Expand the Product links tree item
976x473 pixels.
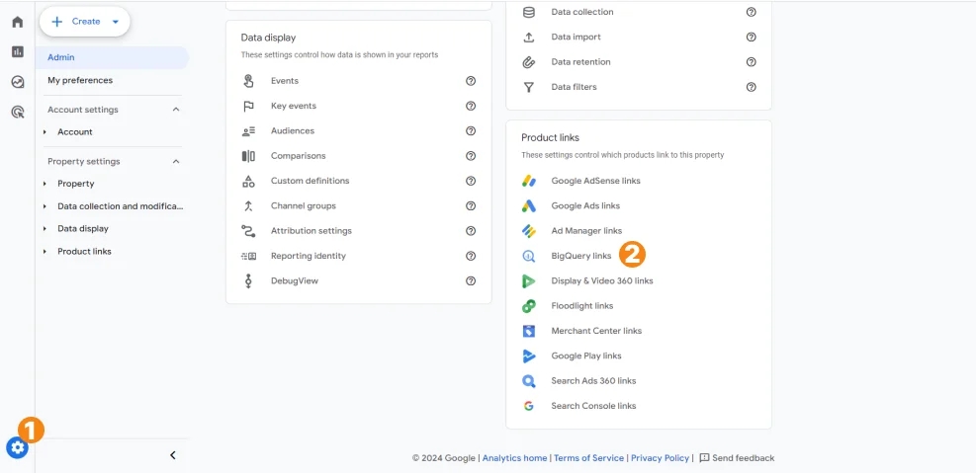click(x=44, y=252)
